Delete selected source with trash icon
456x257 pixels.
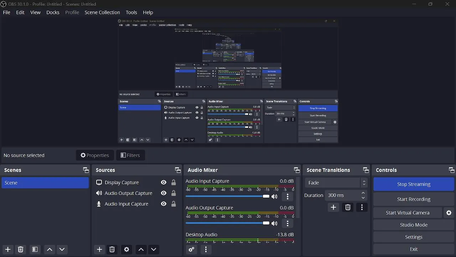point(112,250)
